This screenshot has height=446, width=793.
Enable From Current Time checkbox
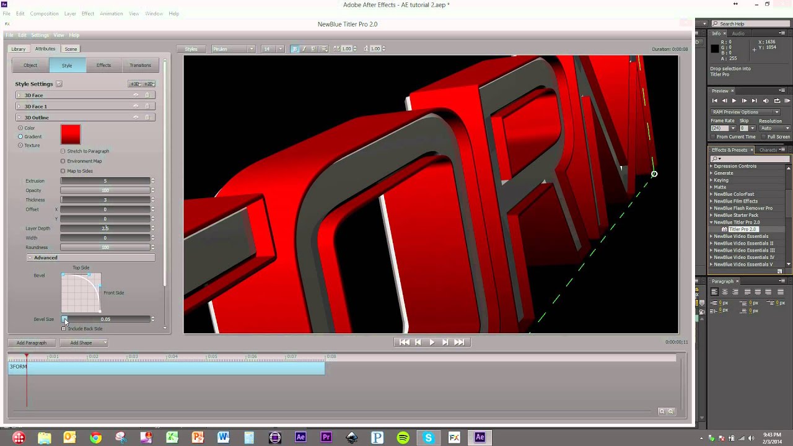(x=713, y=137)
